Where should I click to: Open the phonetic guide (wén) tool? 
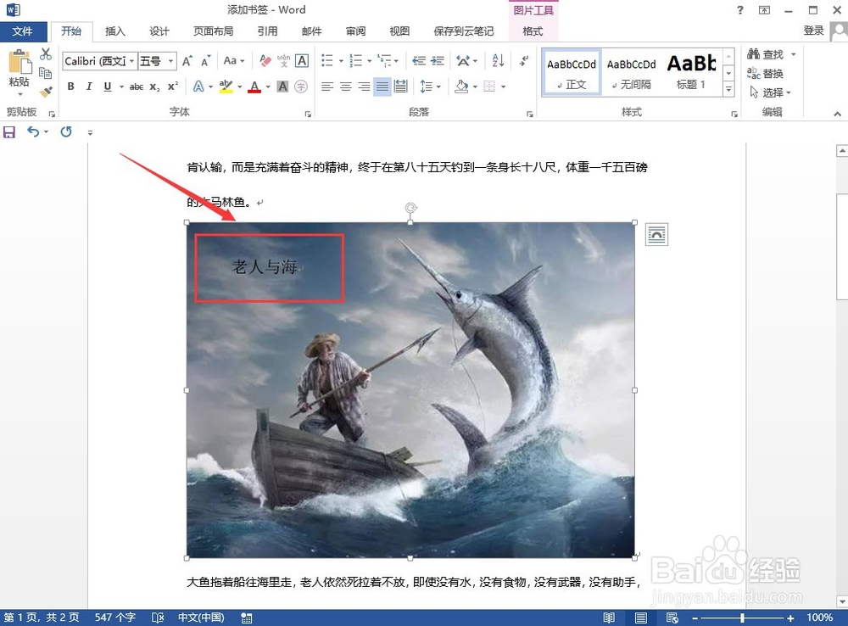point(283,60)
